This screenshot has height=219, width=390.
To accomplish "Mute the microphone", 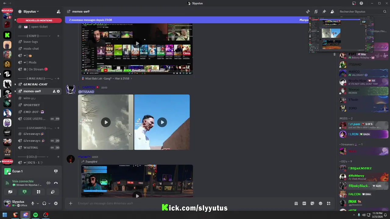I will [33, 203].
